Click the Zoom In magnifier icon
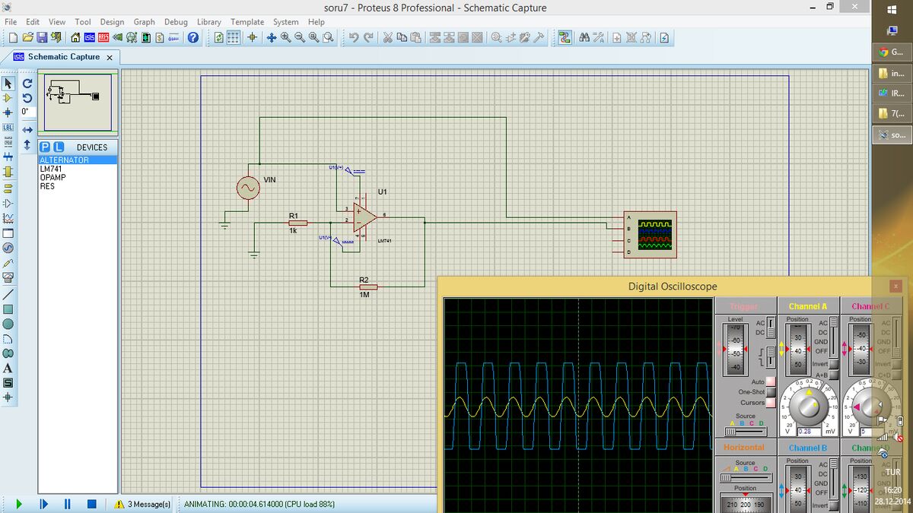This screenshot has width=913, height=513. (x=286, y=38)
